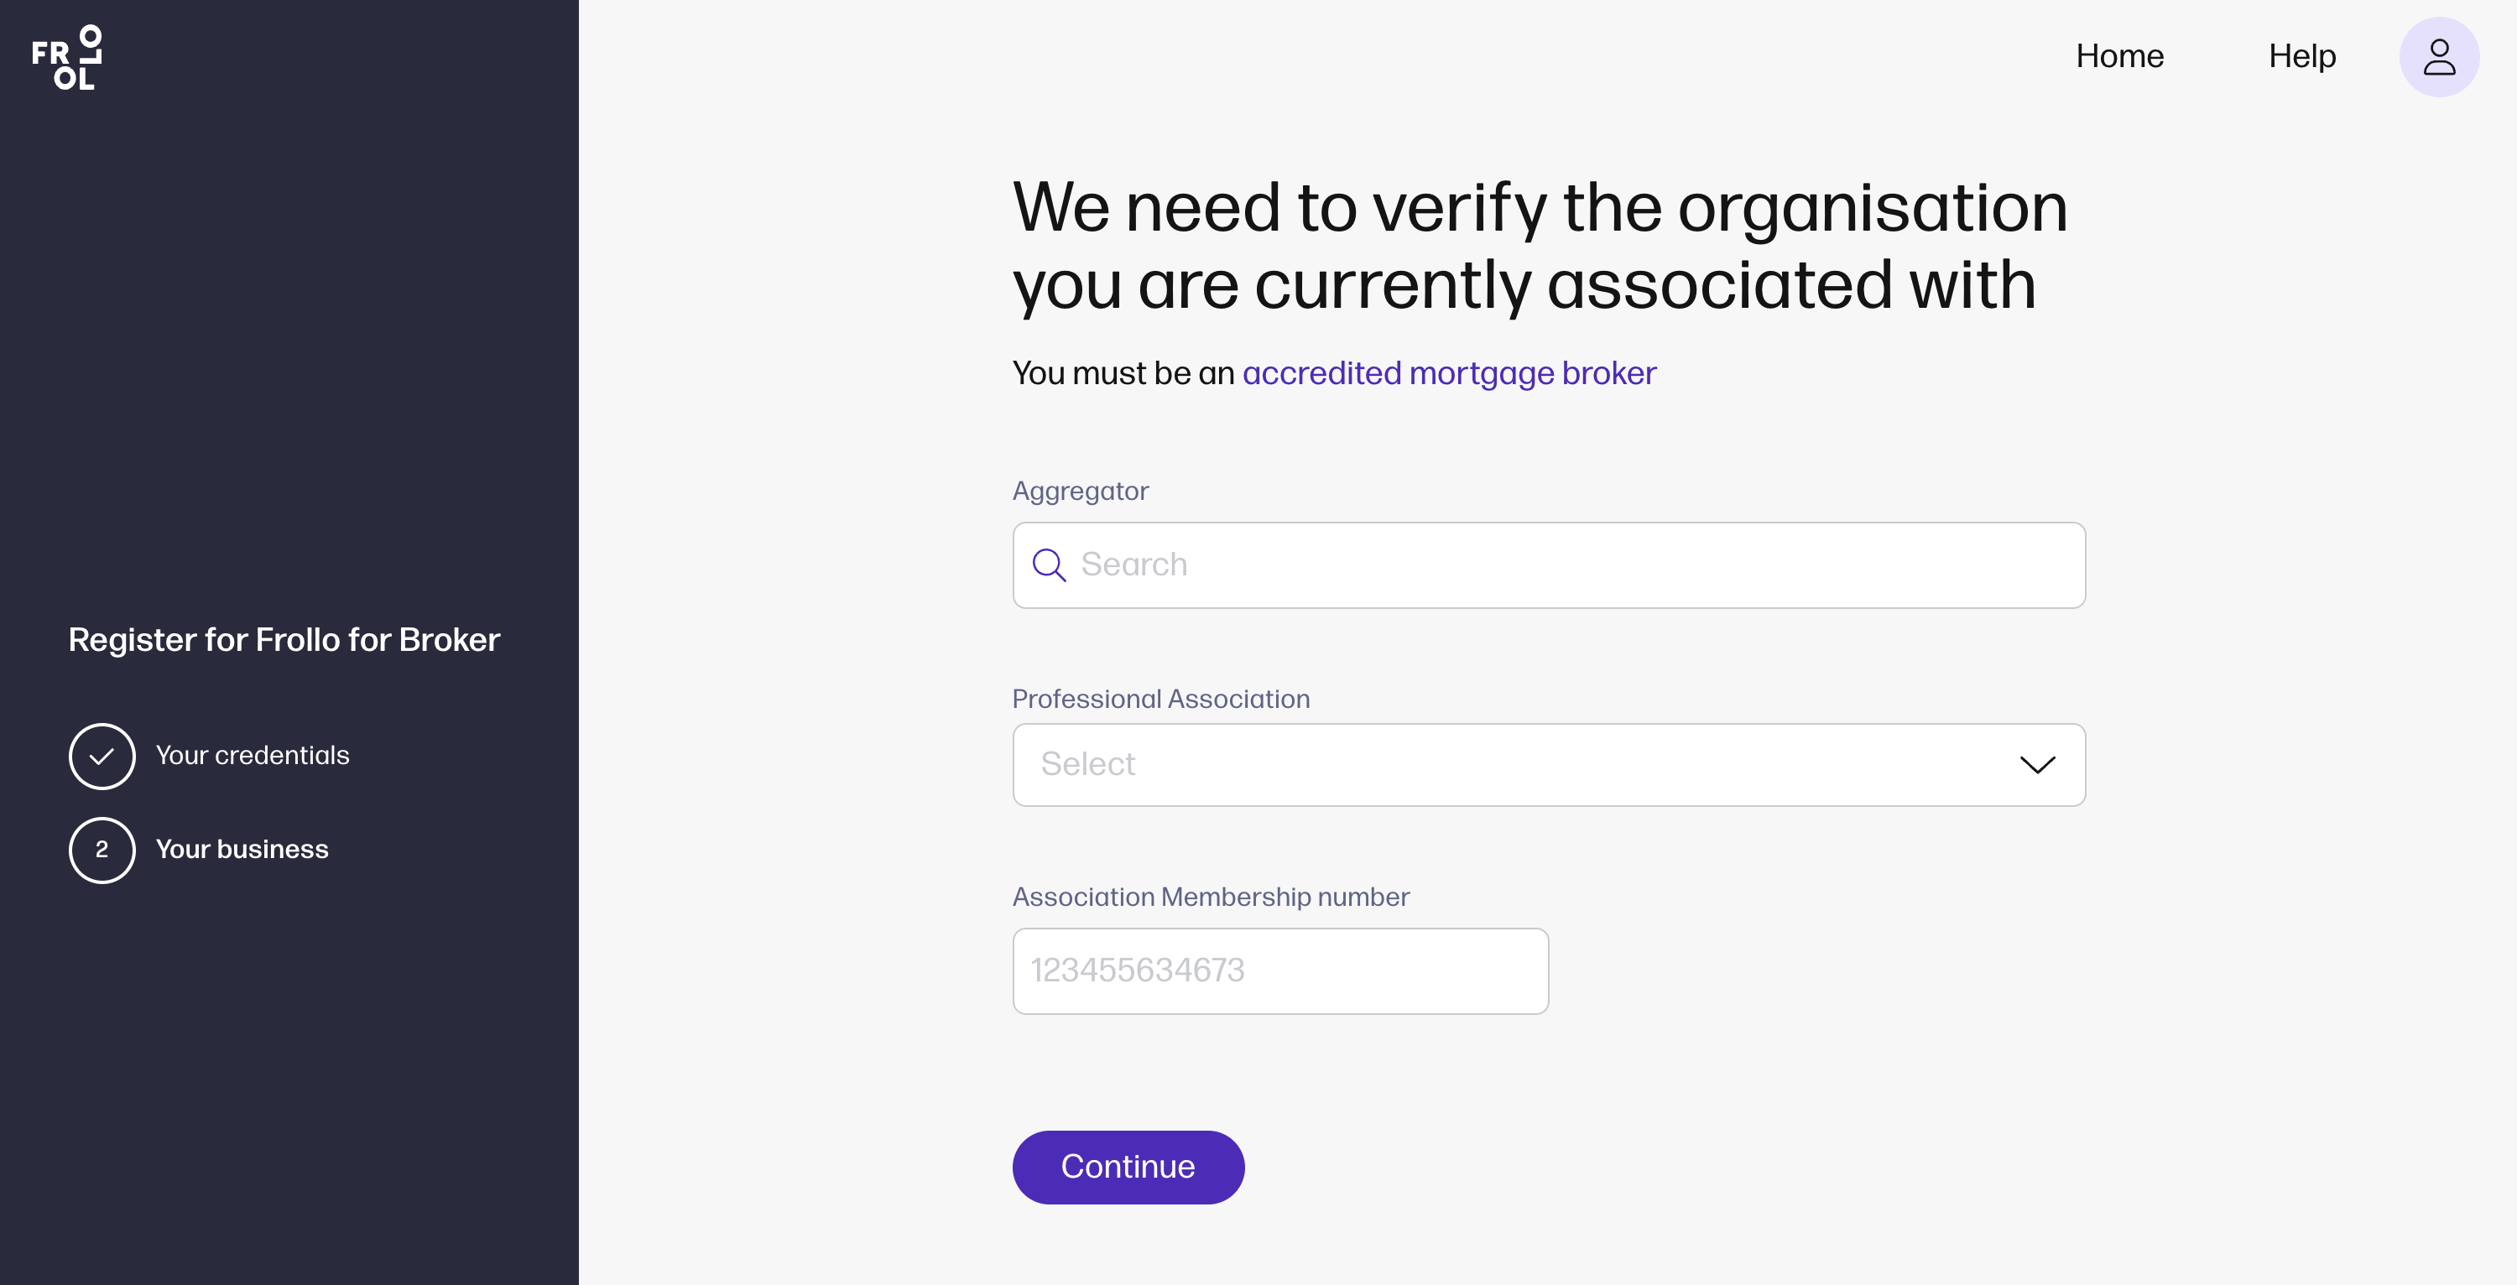Click the completed checkmark step circle
This screenshot has height=1285, width=2517.
(102, 756)
